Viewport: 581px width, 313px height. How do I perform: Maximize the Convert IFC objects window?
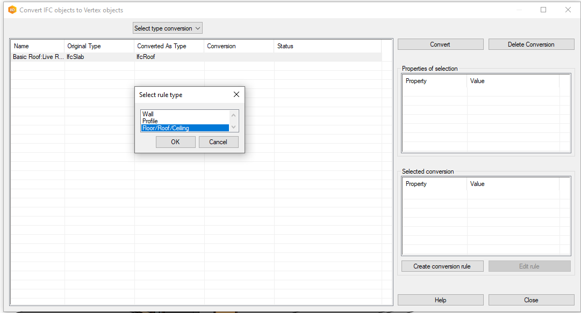coord(543,10)
